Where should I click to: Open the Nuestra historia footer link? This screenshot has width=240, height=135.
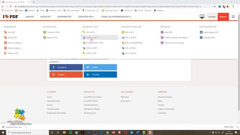point(165,97)
